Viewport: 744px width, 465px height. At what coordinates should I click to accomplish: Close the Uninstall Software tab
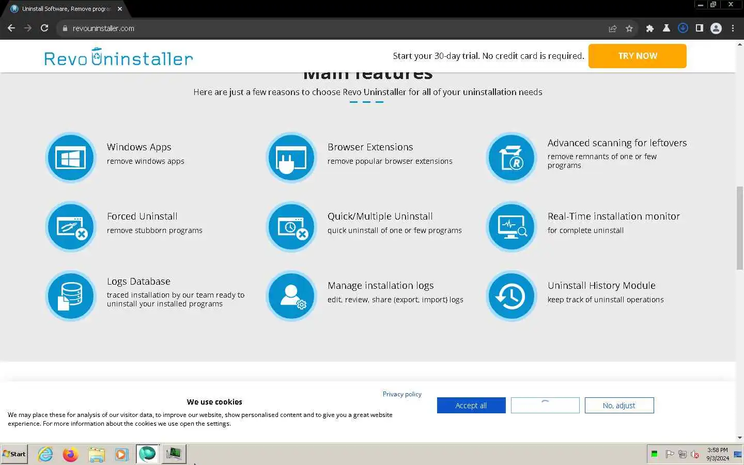point(120,9)
